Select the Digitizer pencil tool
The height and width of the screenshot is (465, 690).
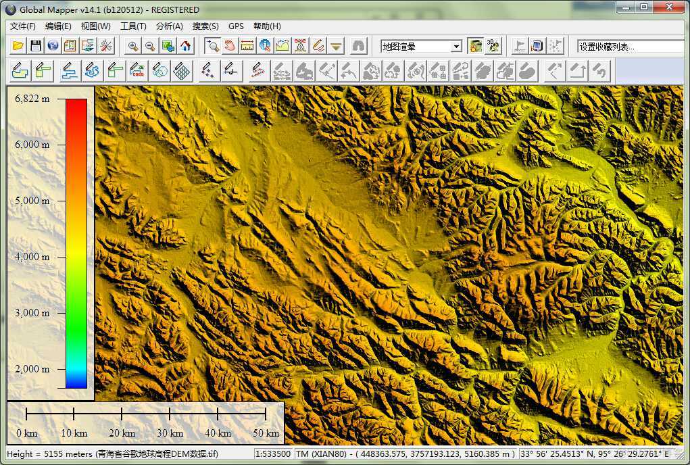[x=319, y=46]
